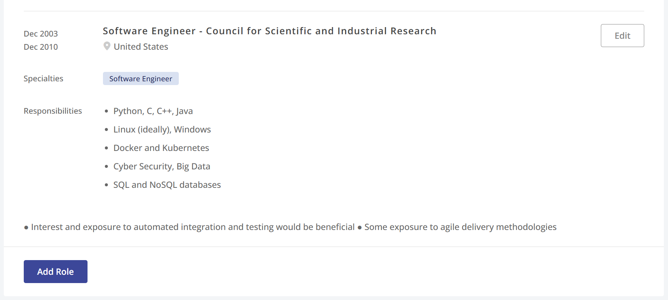
Task: Click the Docker and Kubernetes item
Action: coord(161,148)
